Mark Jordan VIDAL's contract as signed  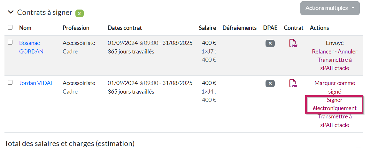(335, 87)
